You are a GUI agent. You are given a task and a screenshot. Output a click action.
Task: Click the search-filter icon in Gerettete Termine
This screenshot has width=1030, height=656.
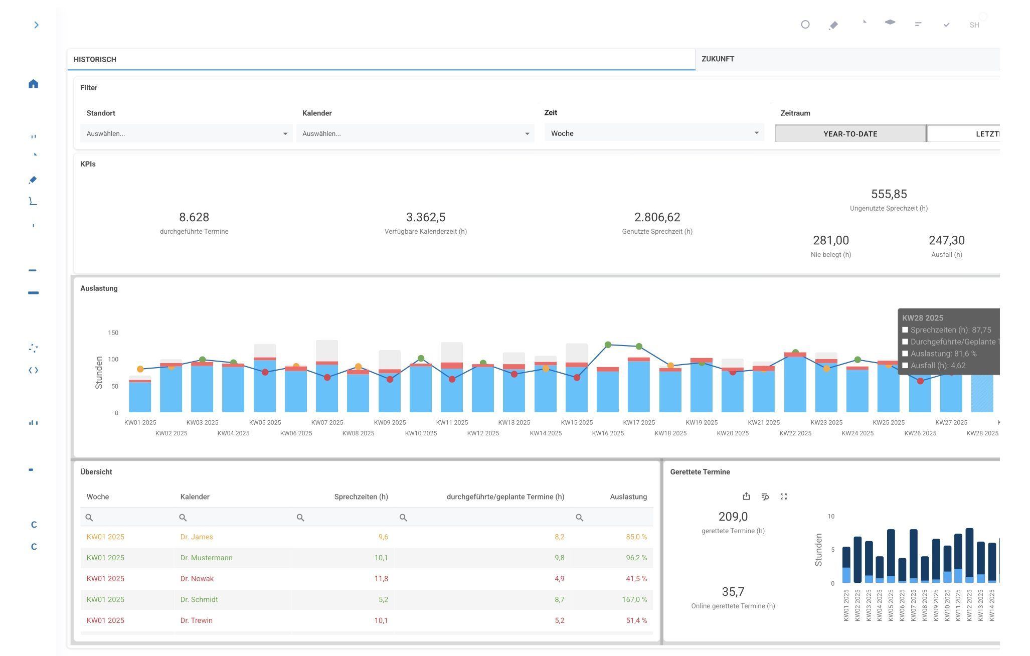point(765,496)
